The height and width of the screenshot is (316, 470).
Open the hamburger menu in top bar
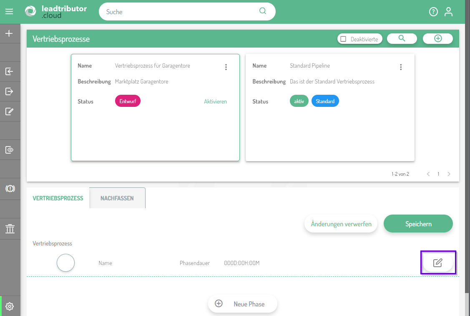click(x=9, y=12)
